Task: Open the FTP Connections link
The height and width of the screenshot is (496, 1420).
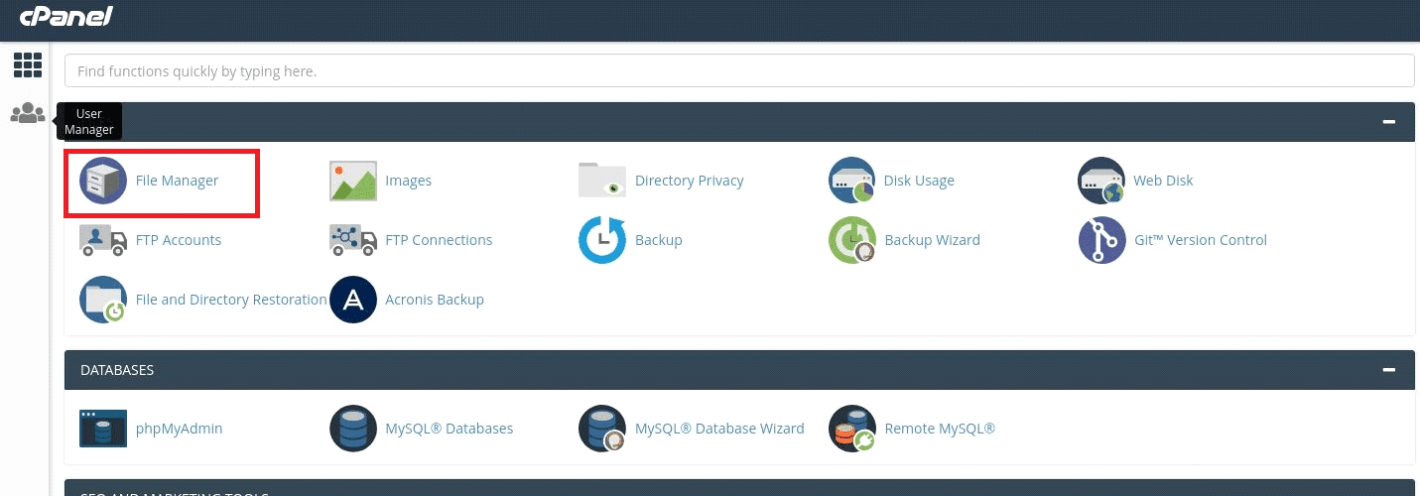Action: [x=439, y=240]
